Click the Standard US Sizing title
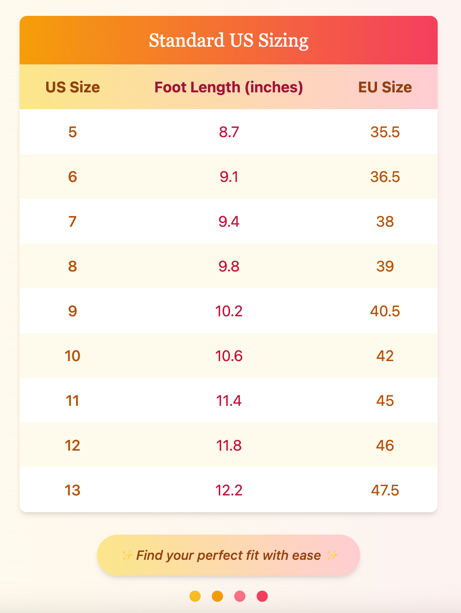Screen dimensions: 461x613 pos(229,41)
